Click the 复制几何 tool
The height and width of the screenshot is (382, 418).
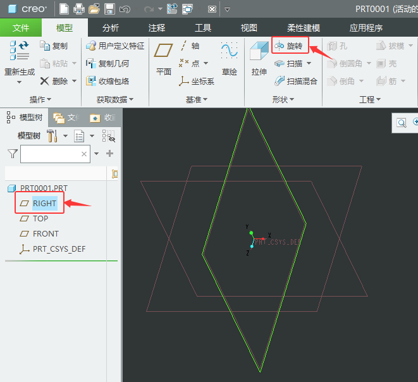click(x=108, y=63)
